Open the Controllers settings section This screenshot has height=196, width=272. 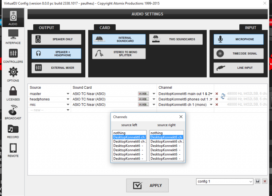coord(13,56)
